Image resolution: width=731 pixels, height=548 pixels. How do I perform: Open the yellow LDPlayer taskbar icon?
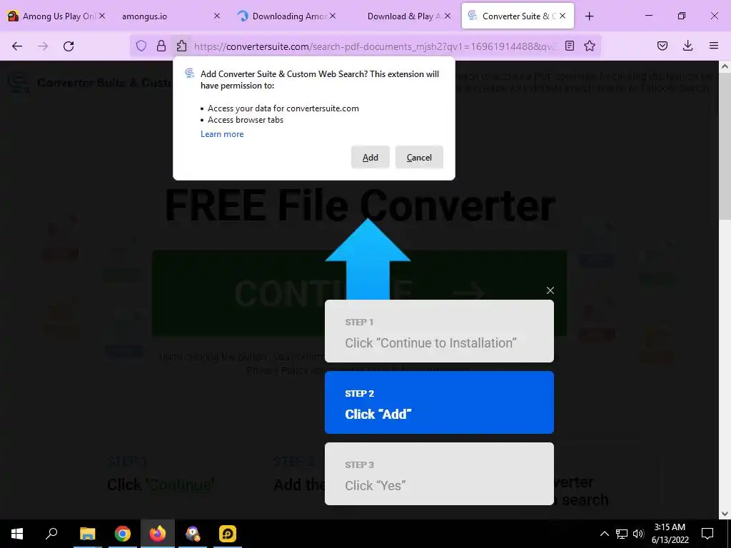click(228, 534)
